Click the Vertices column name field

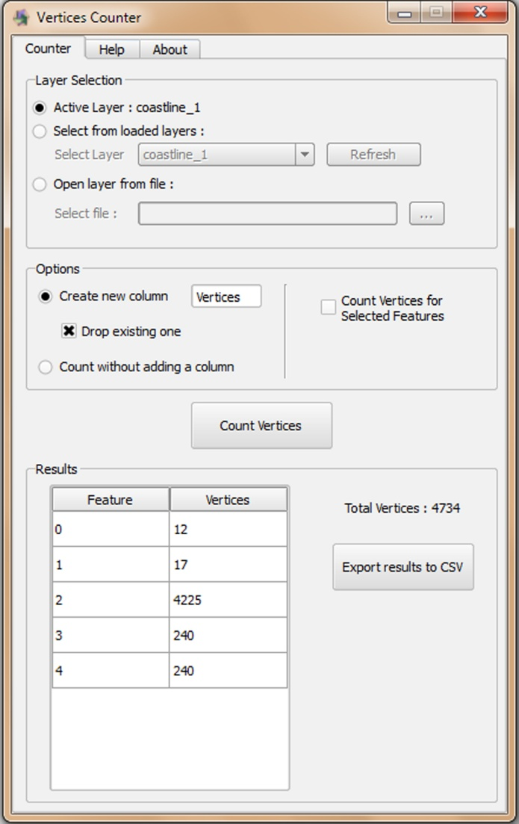[226, 297]
